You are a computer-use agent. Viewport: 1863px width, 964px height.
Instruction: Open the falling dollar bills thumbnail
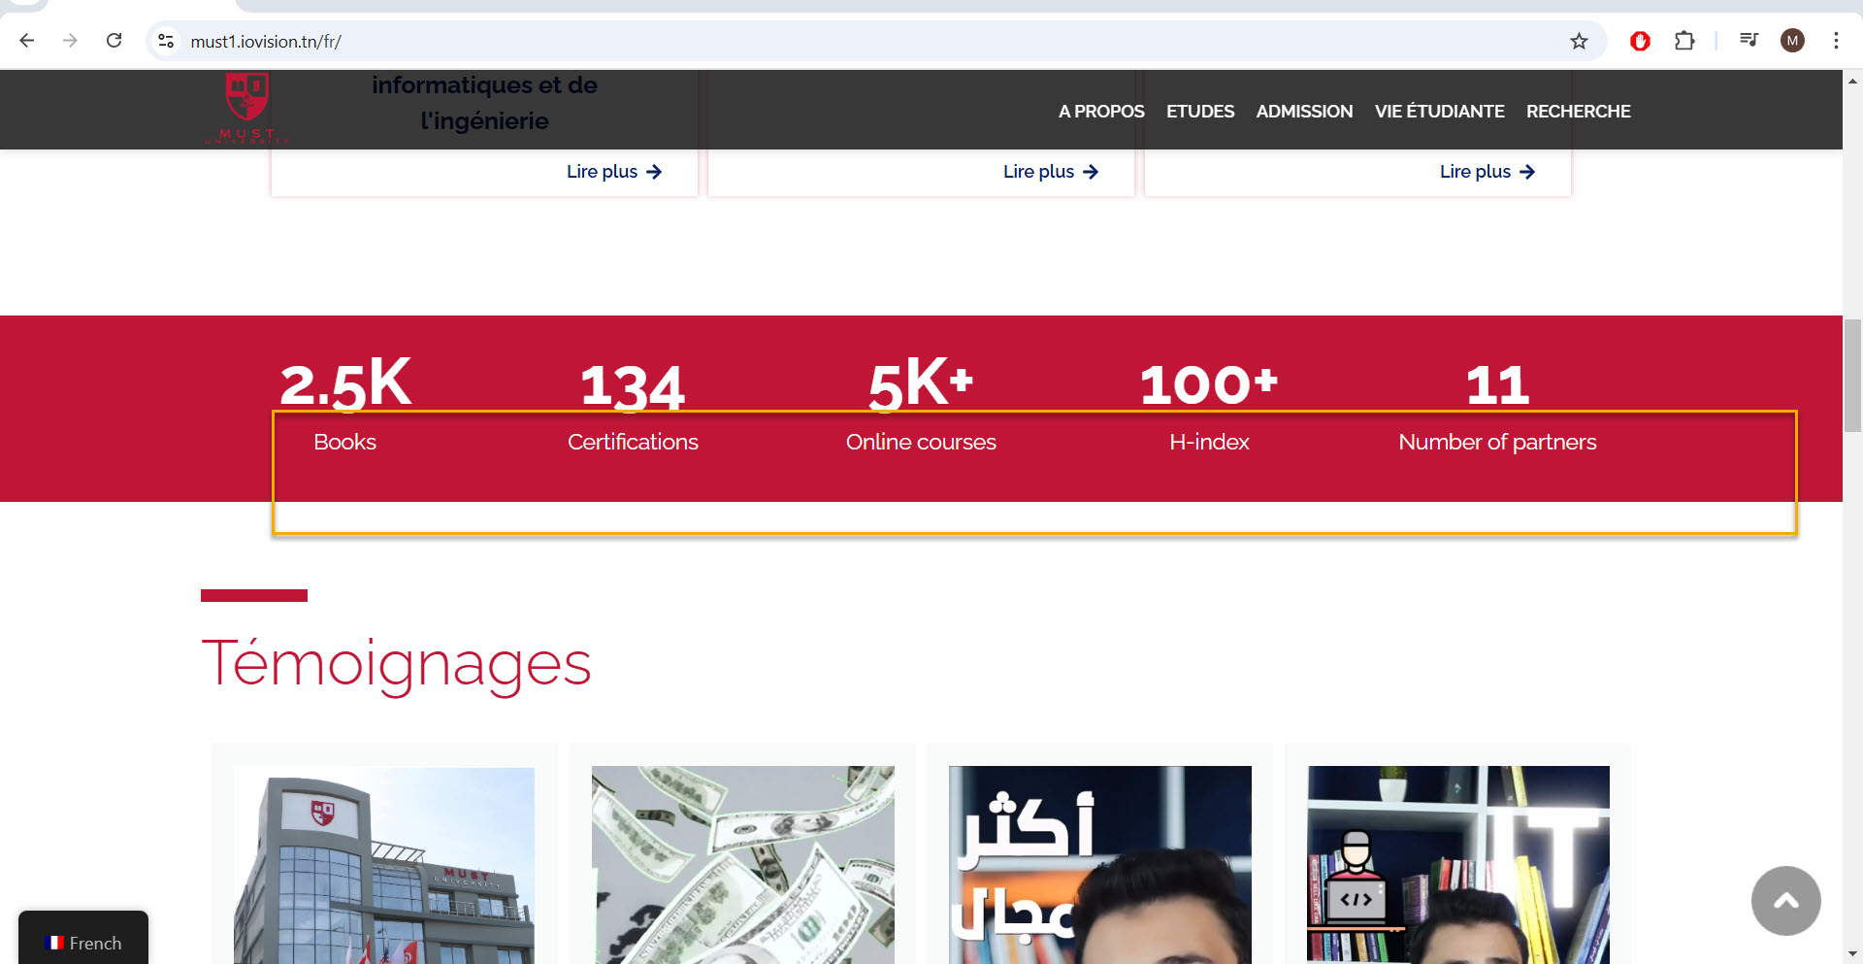point(743,865)
